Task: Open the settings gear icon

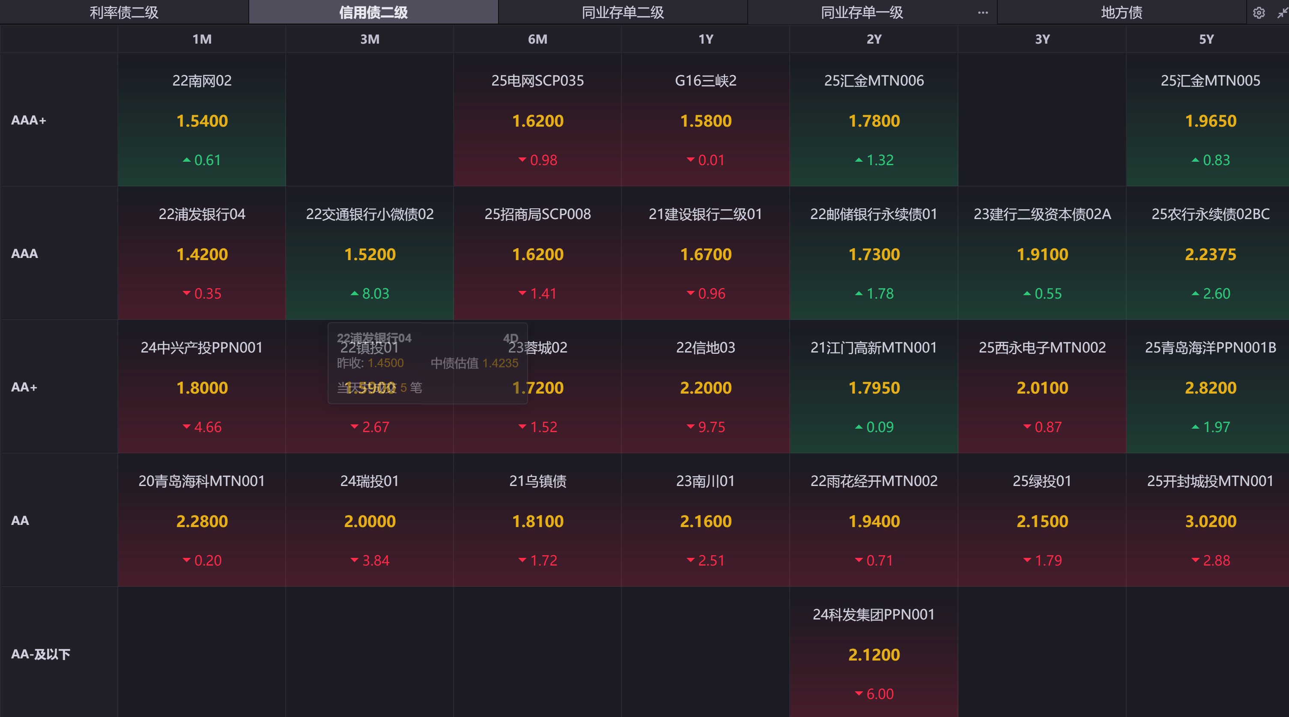Action: coord(1259,12)
